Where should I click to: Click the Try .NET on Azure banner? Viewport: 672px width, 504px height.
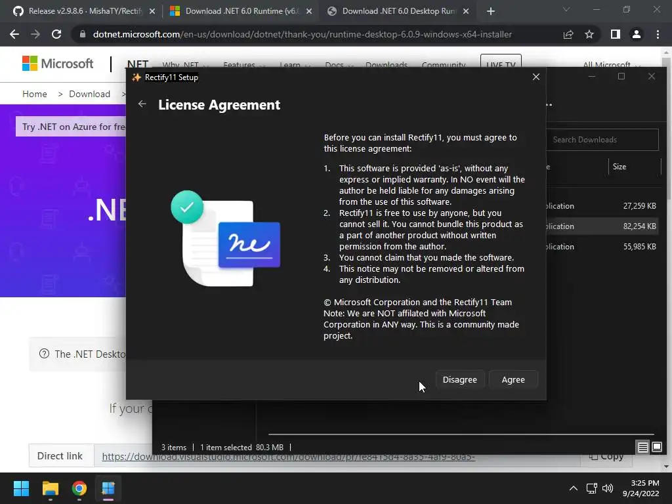pos(71,127)
